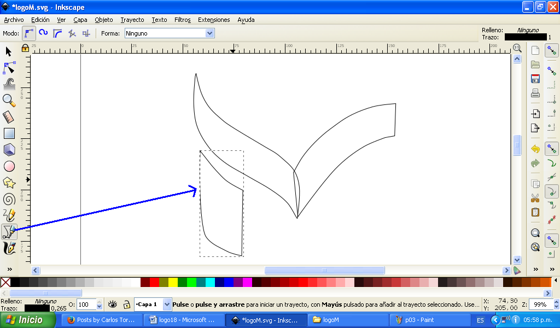
Task: Click the Export file icon
Action: (535, 128)
